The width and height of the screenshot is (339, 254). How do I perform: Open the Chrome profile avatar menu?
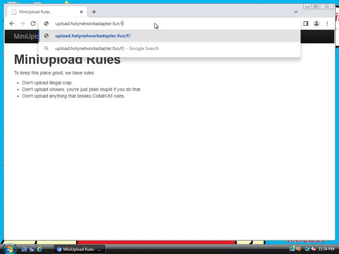(316, 23)
